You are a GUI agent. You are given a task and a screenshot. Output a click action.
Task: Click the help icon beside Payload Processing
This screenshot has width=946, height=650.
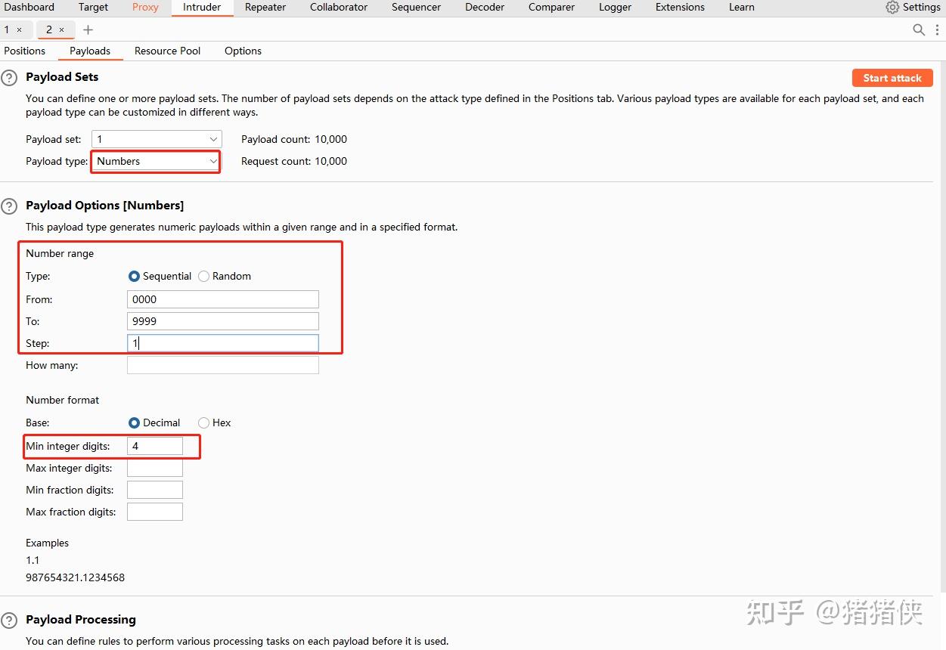(8, 619)
